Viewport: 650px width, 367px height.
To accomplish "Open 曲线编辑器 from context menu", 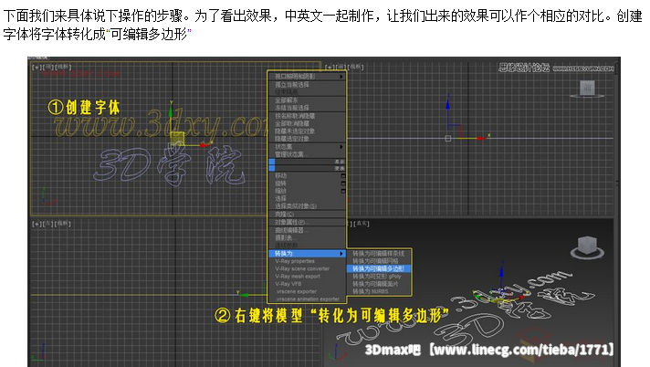I will (x=307, y=230).
